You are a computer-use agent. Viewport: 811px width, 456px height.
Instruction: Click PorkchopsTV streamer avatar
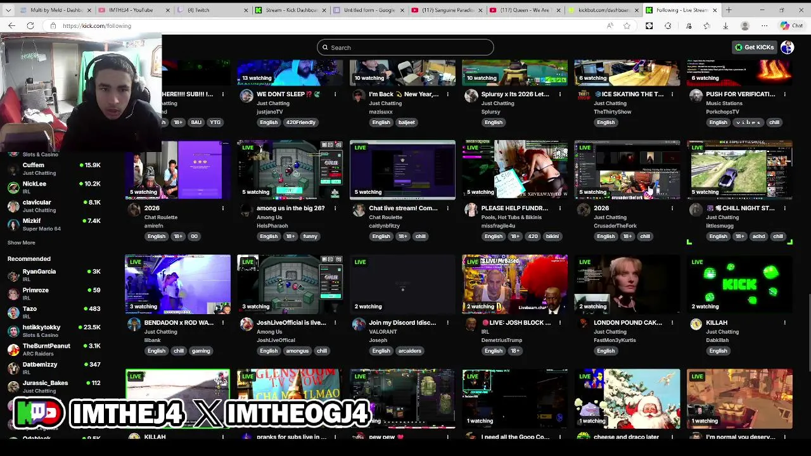(696, 96)
